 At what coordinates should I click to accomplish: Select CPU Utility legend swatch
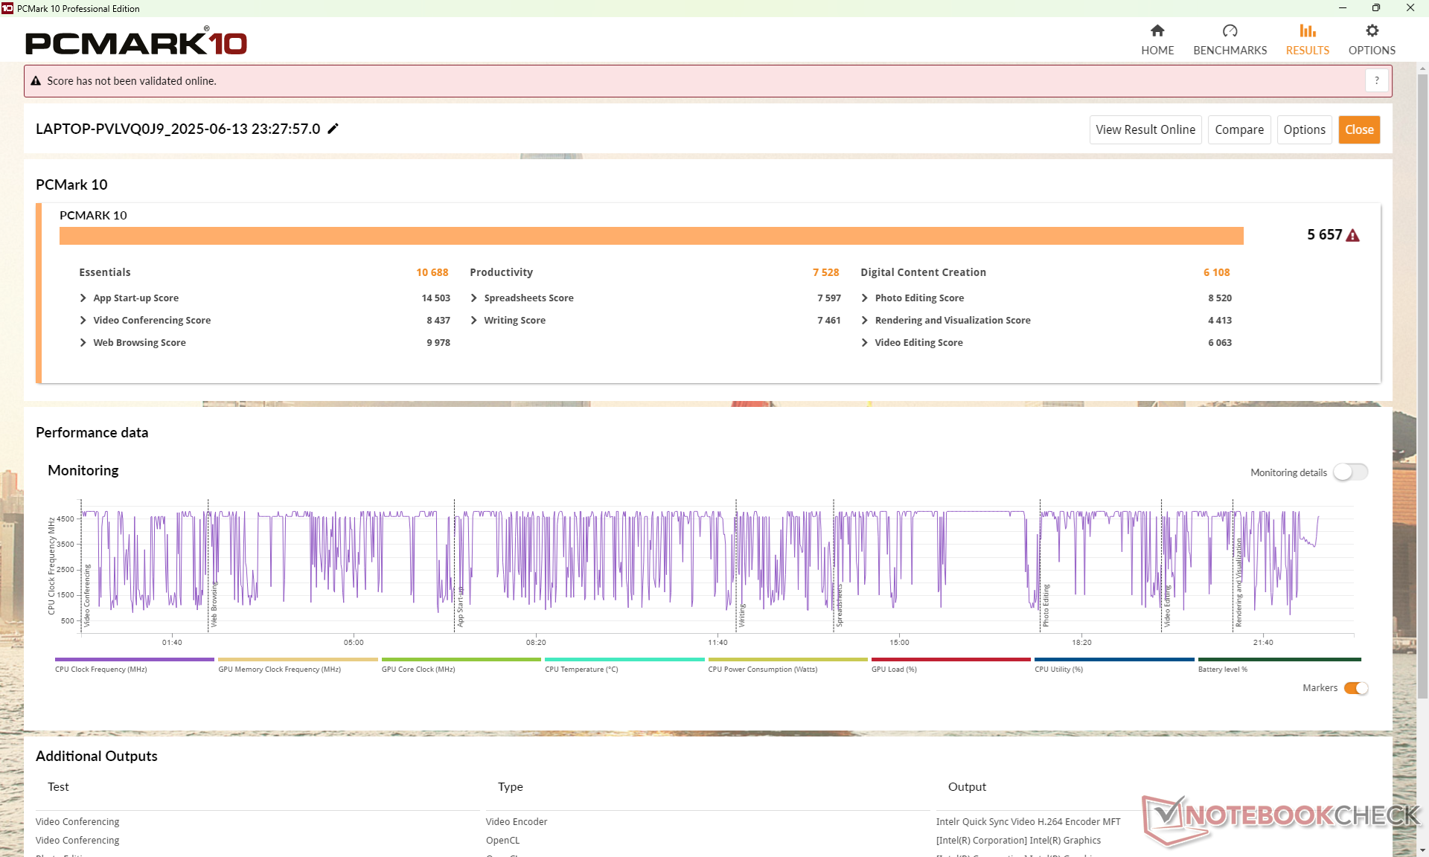[x=1114, y=659]
